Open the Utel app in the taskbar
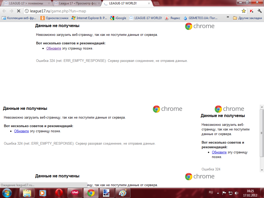The width and height of the screenshot is (264, 198). [x=75, y=193]
